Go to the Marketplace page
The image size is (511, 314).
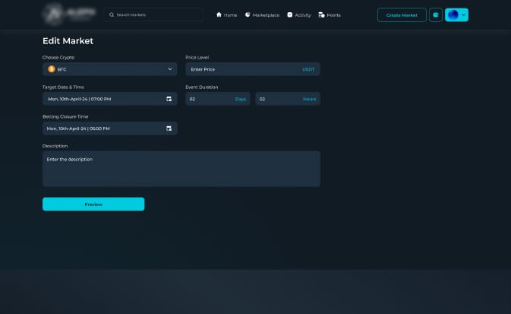[266, 14]
